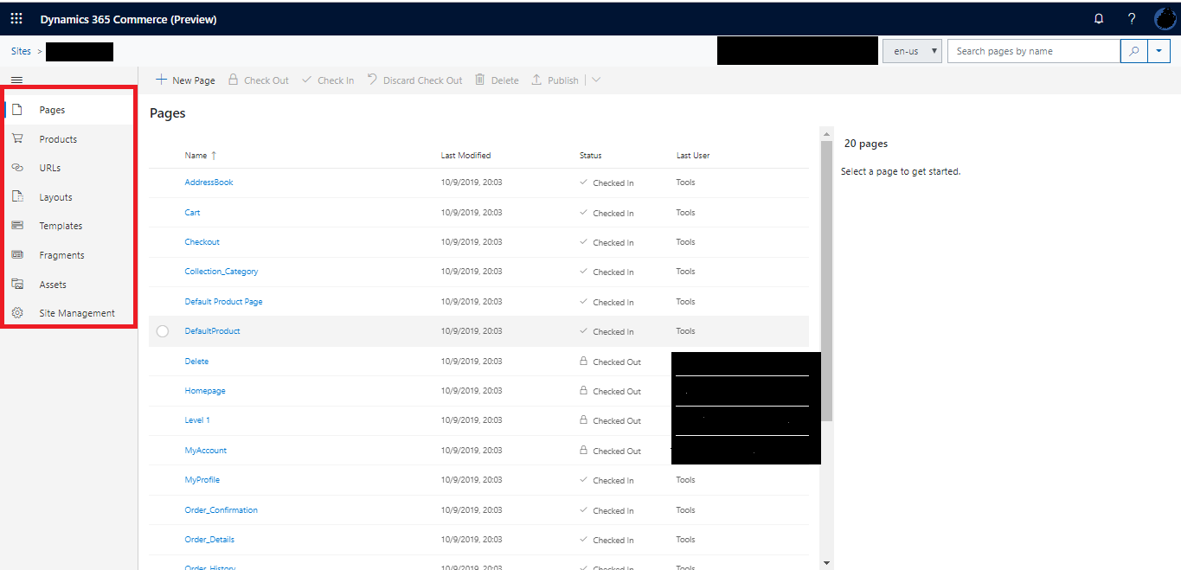Open the URLs section

(50, 168)
